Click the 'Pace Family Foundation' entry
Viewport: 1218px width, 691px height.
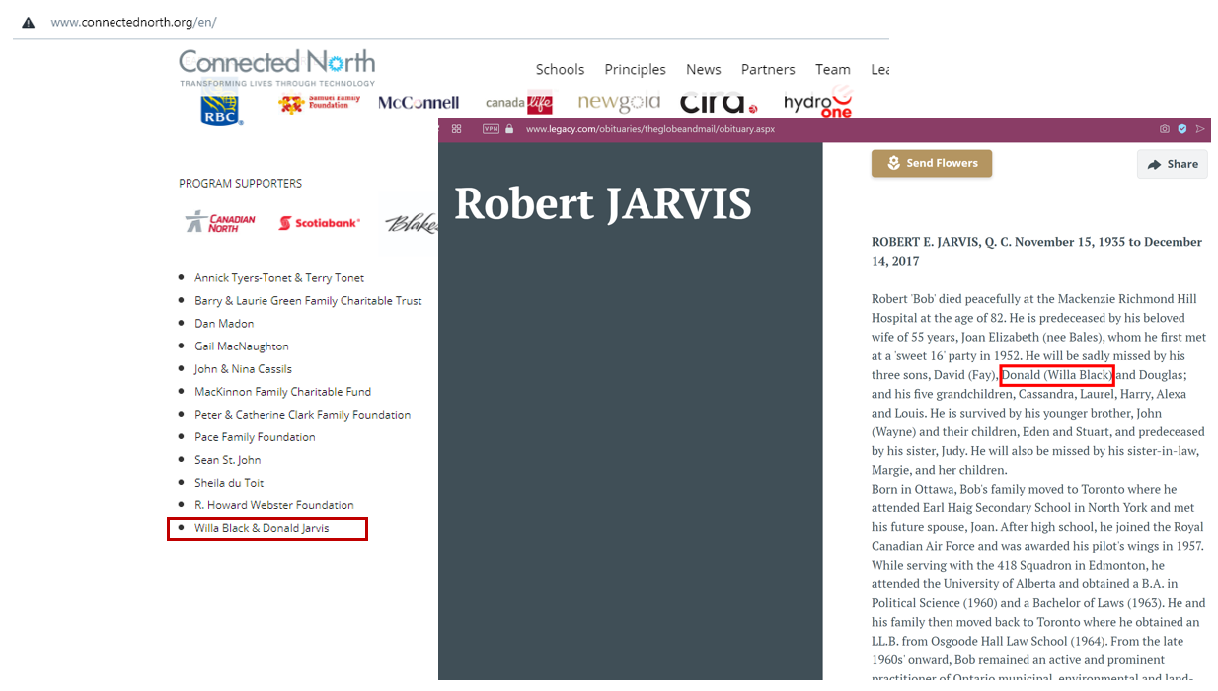click(255, 437)
